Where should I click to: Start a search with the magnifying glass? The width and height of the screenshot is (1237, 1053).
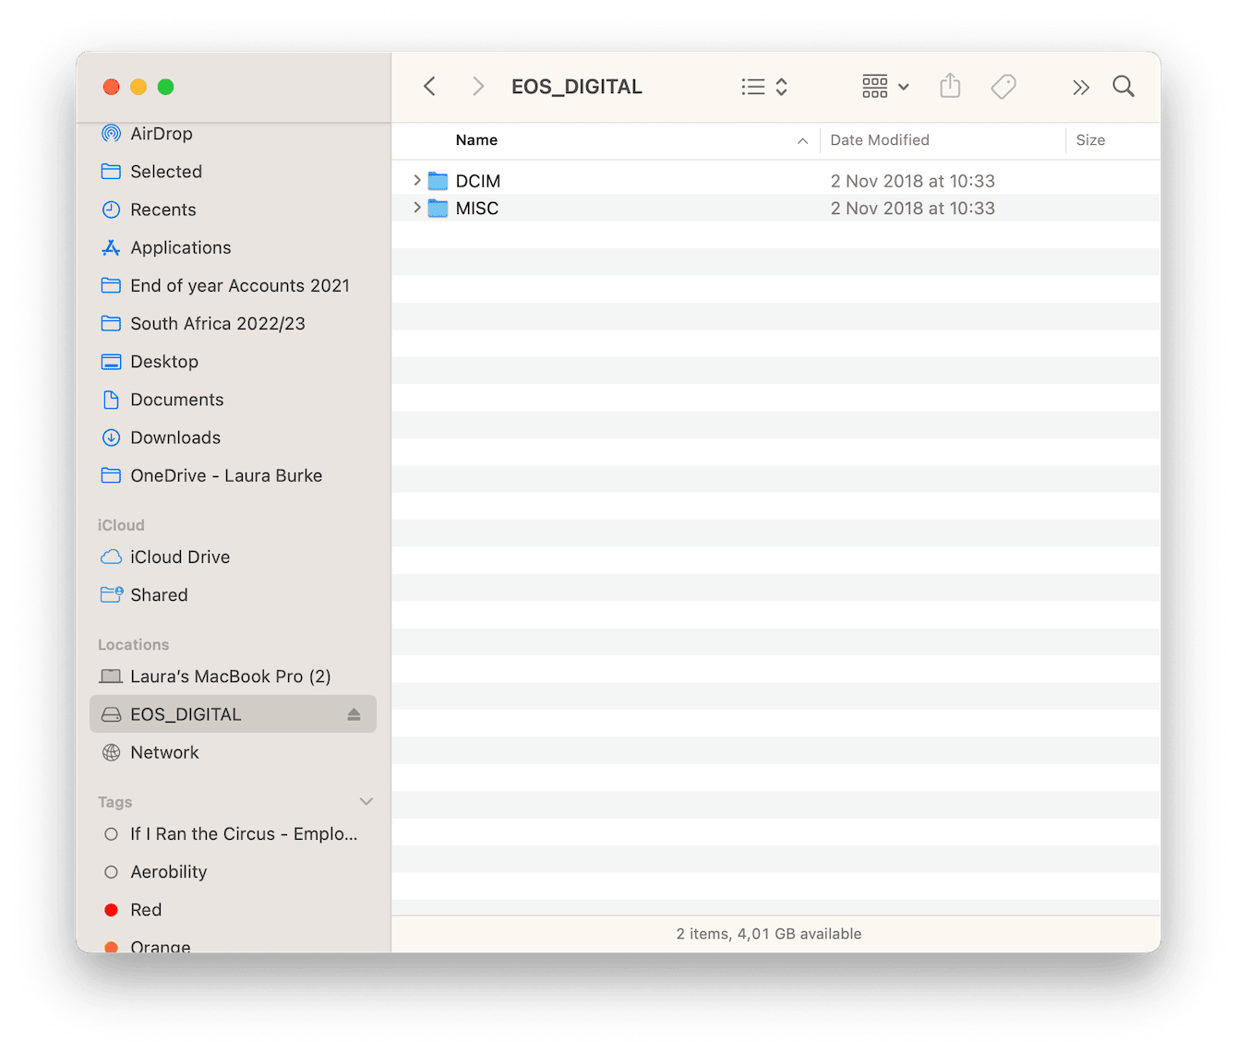click(1123, 86)
